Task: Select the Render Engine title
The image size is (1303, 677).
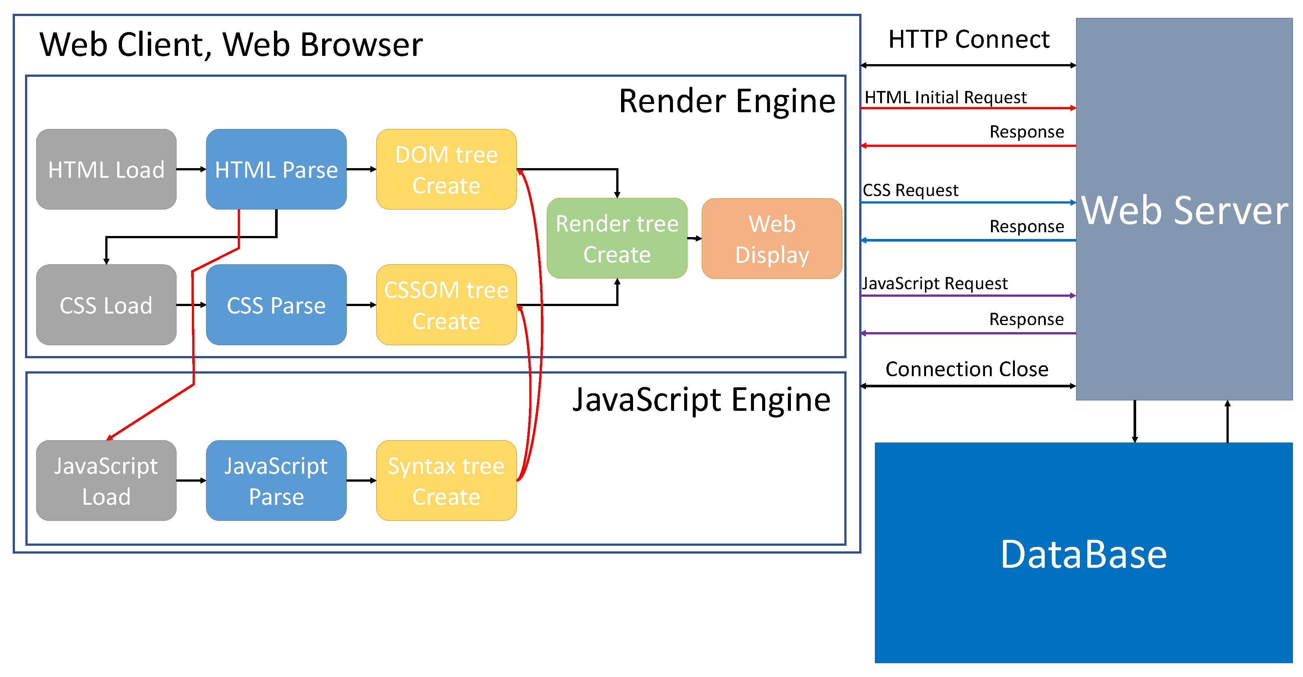Action: point(727,101)
